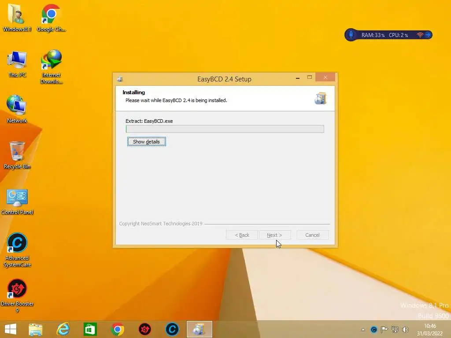The height and width of the screenshot is (338, 451).
Task: Show hidden system tray icons
Action: coord(363,330)
